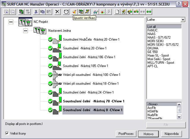
Task: Click the green setup boxes toolbar icon
Action: tap(21, 12)
